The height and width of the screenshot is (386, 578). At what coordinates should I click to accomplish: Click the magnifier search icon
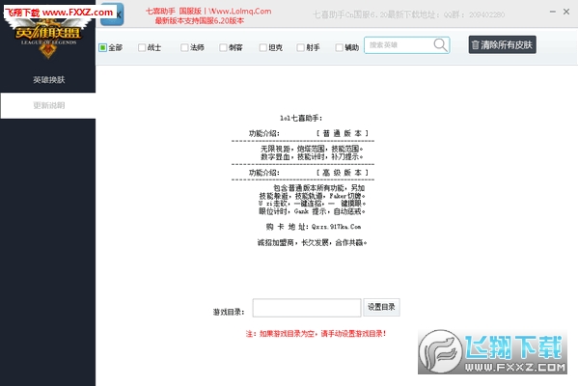pos(440,45)
